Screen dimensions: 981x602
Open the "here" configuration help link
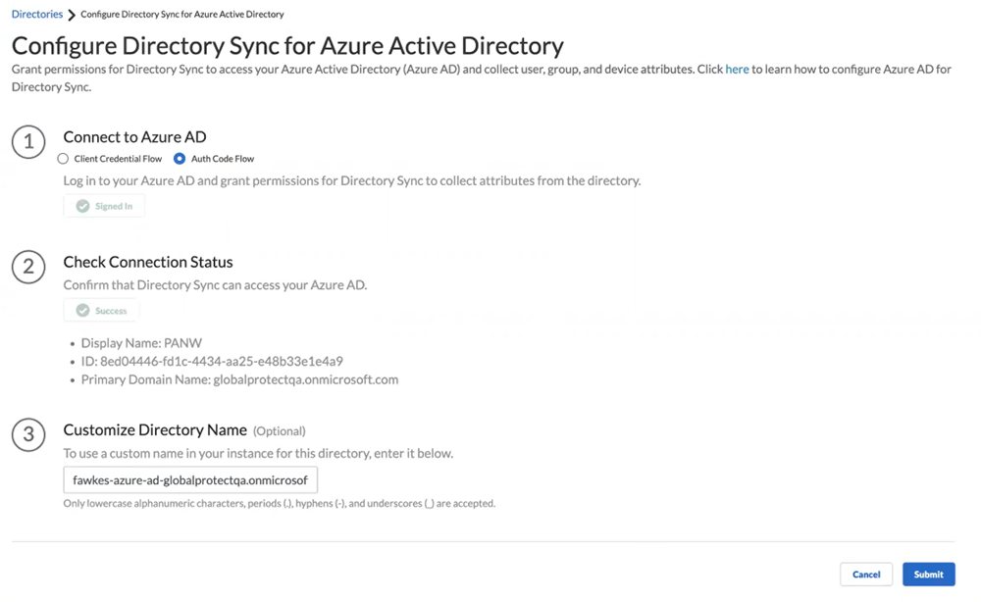point(737,70)
